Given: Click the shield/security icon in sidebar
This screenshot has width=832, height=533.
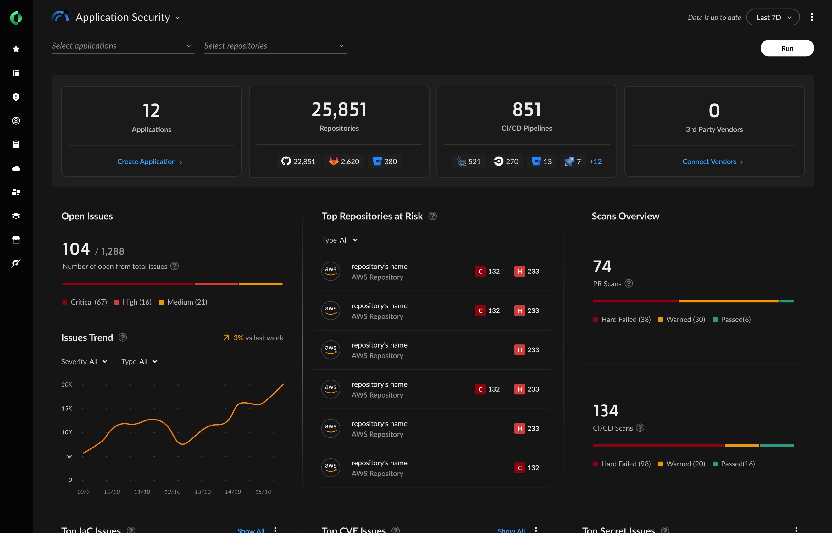Looking at the screenshot, I should [x=16, y=96].
